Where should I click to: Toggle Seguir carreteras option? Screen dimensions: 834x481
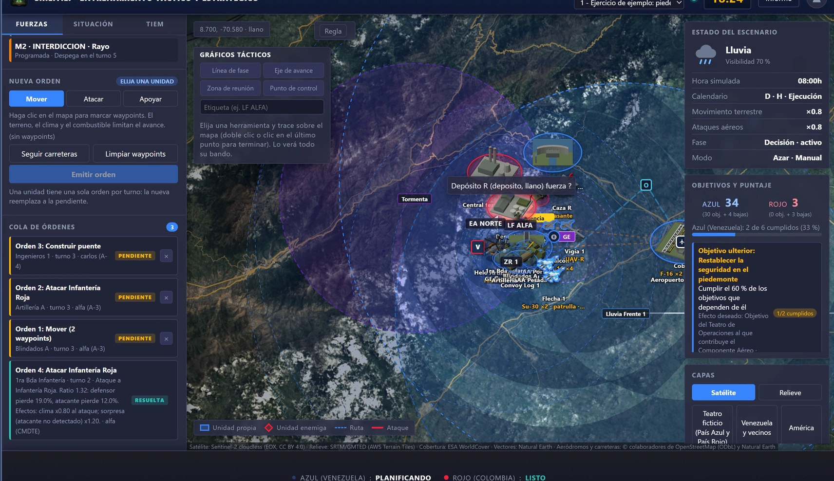coord(49,154)
